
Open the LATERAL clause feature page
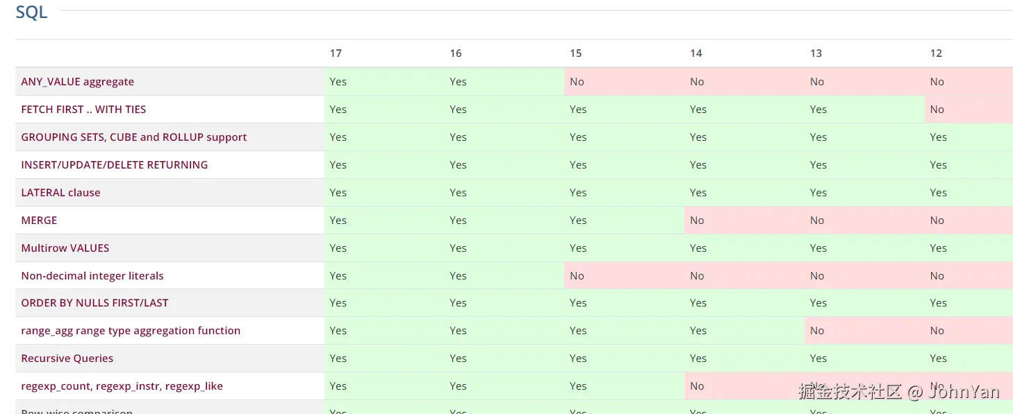tap(60, 193)
